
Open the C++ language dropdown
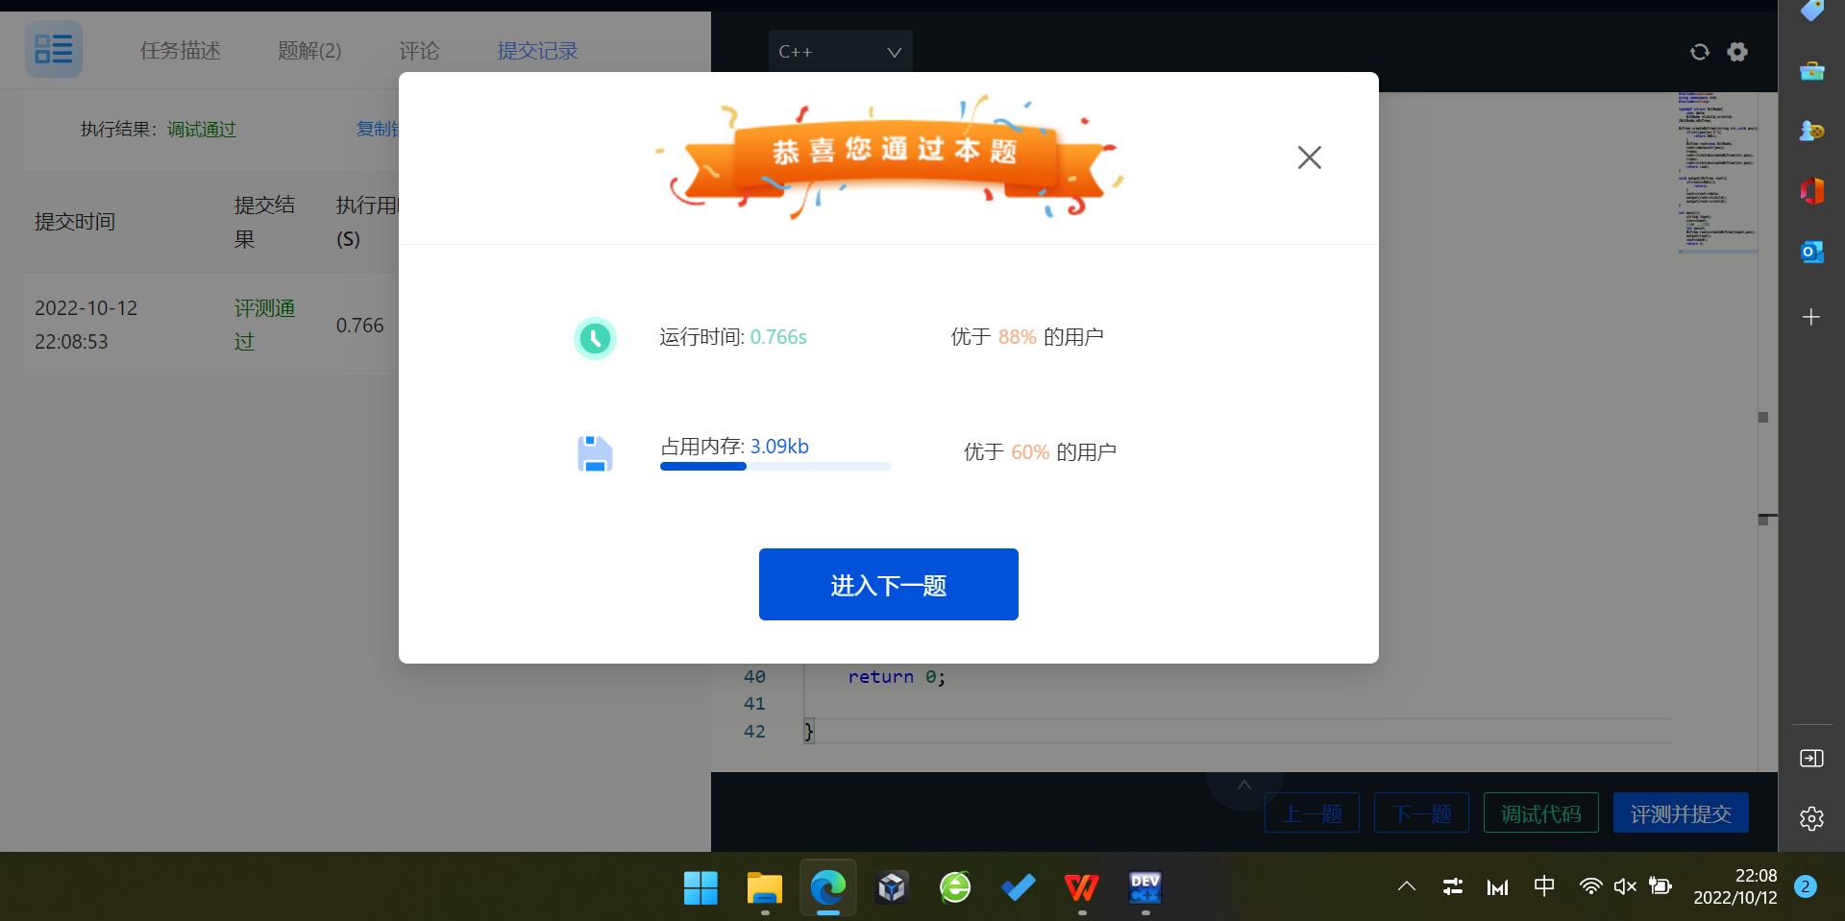click(x=840, y=52)
